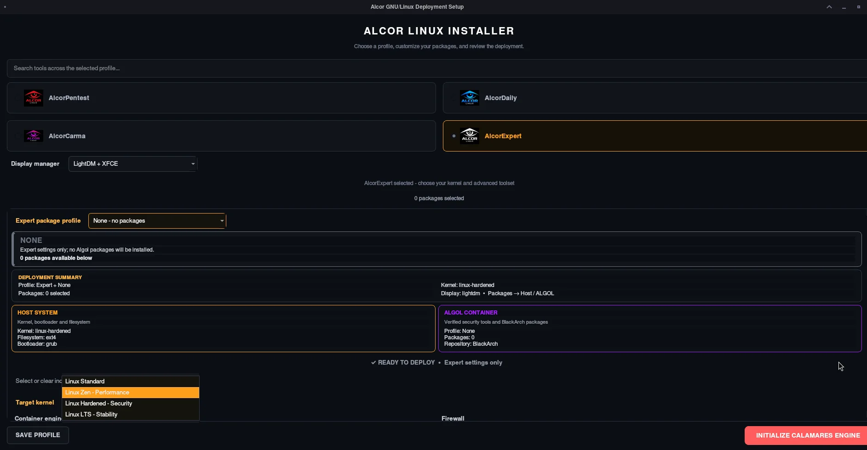867x450 pixels.
Task: Open the Expert package profile dropdown
Action: [x=157, y=221]
